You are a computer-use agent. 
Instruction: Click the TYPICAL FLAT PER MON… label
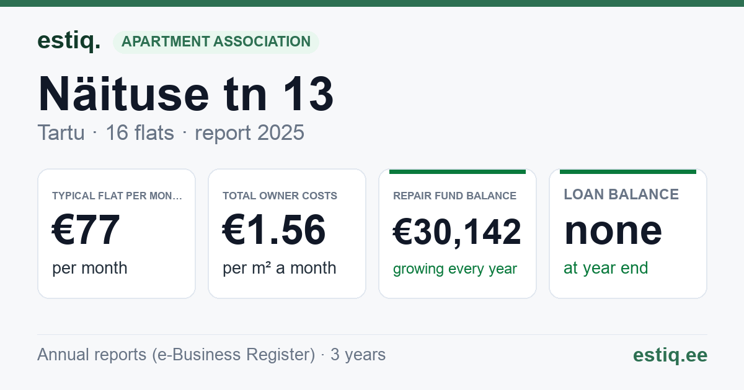point(117,196)
